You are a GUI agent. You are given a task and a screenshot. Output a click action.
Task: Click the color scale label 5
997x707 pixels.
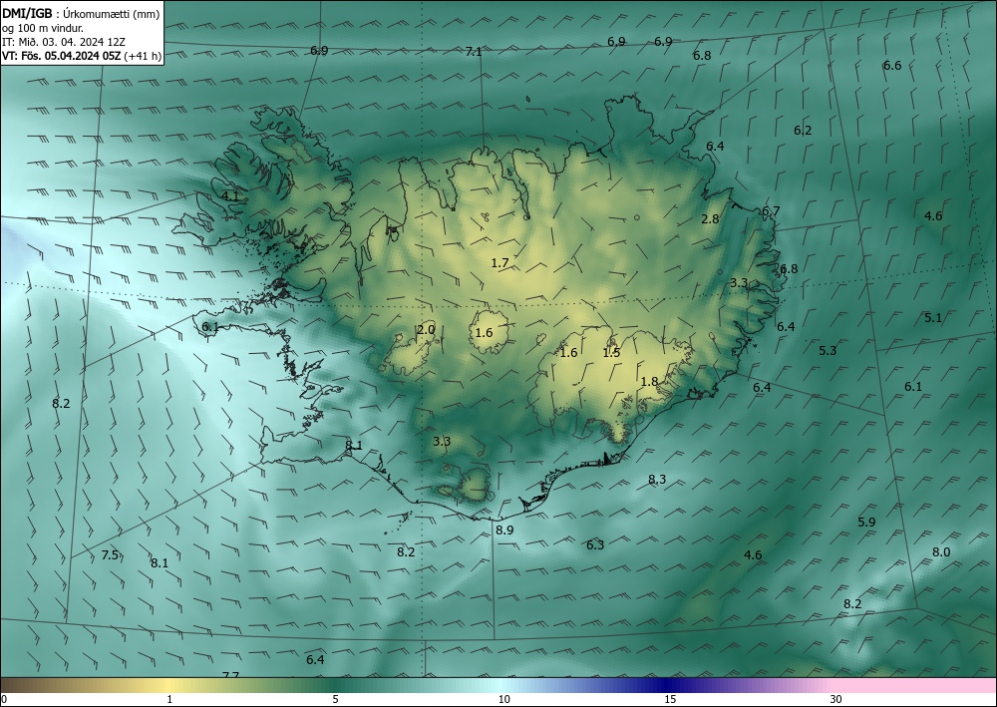335,700
